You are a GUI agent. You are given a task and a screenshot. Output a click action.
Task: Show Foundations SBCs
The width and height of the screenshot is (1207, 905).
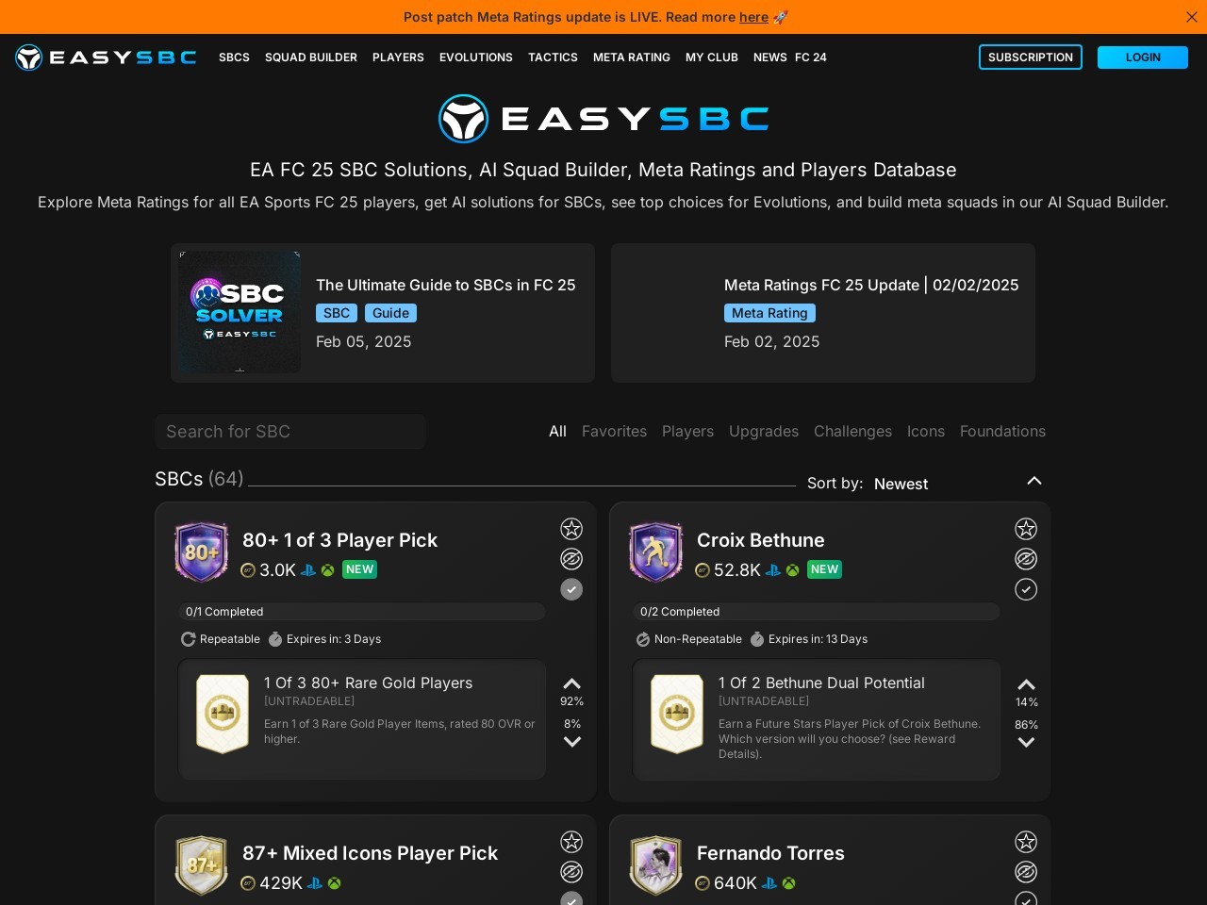(1002, 431)
